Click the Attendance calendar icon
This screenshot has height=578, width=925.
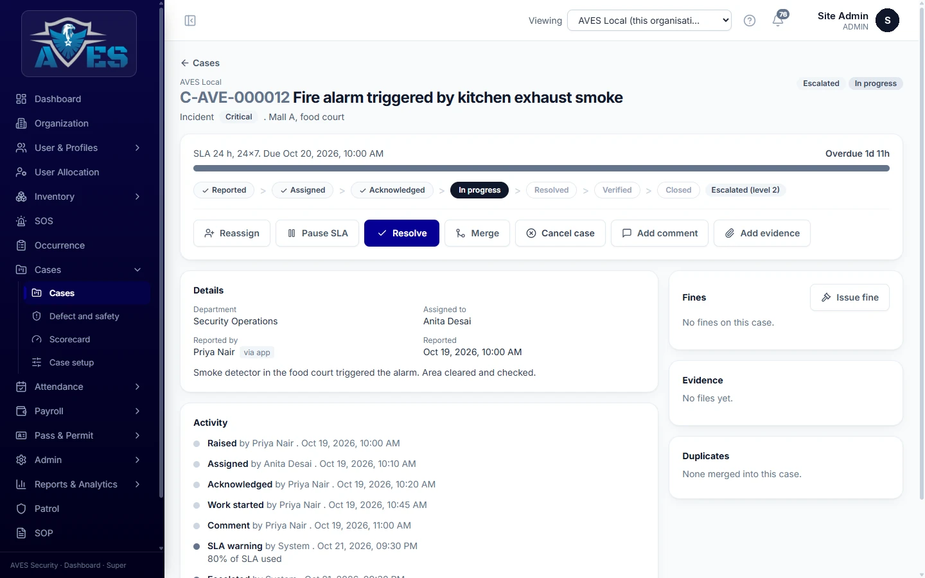click(x=21, y=387)
